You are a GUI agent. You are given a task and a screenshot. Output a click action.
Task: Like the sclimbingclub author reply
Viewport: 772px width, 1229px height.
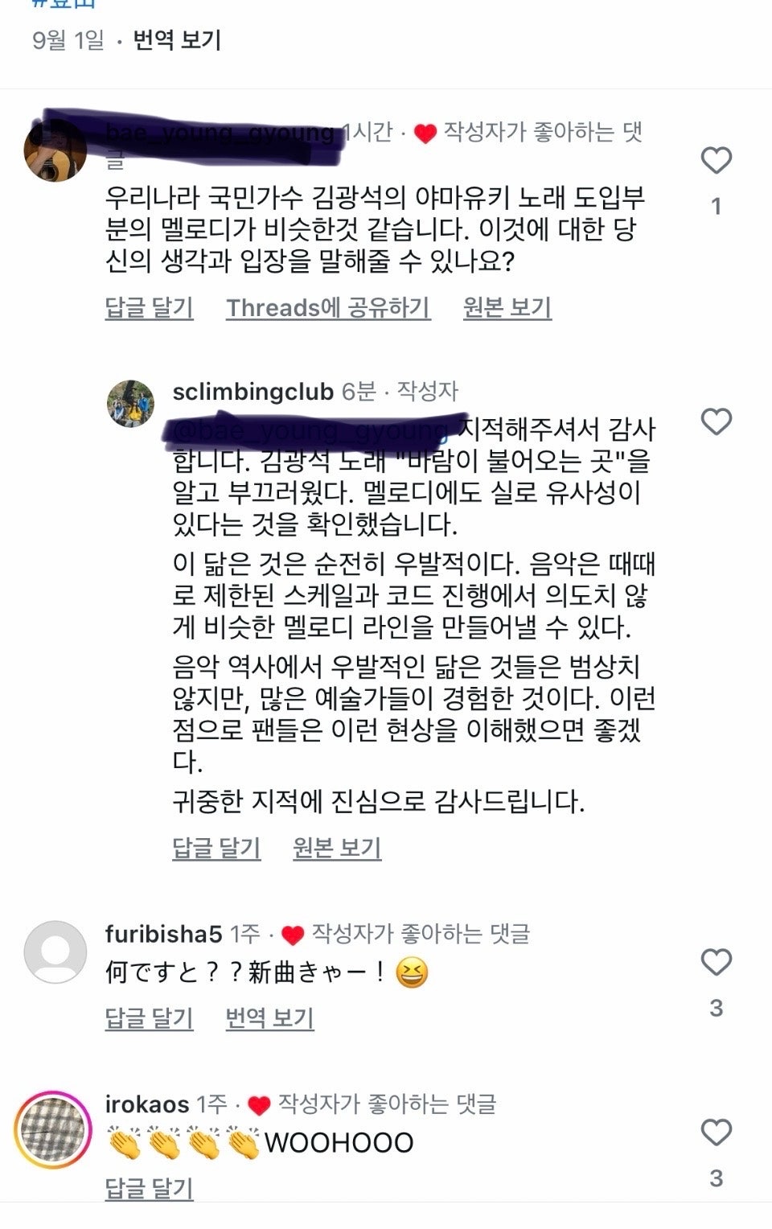716,421
